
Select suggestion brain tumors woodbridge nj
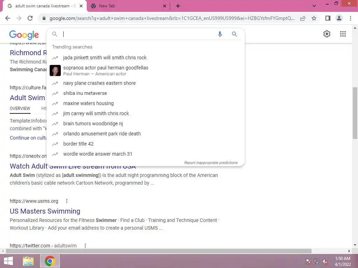click(145, 124)
